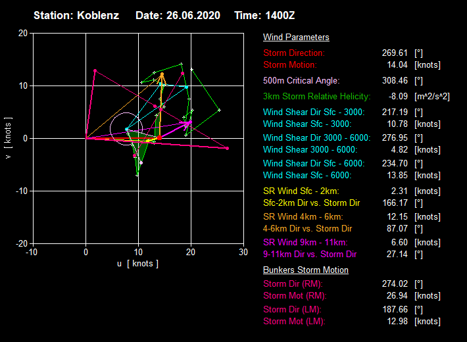467x342 pixels.
Task: Click the dark green shaded helicity area
Action: (139, 135)
